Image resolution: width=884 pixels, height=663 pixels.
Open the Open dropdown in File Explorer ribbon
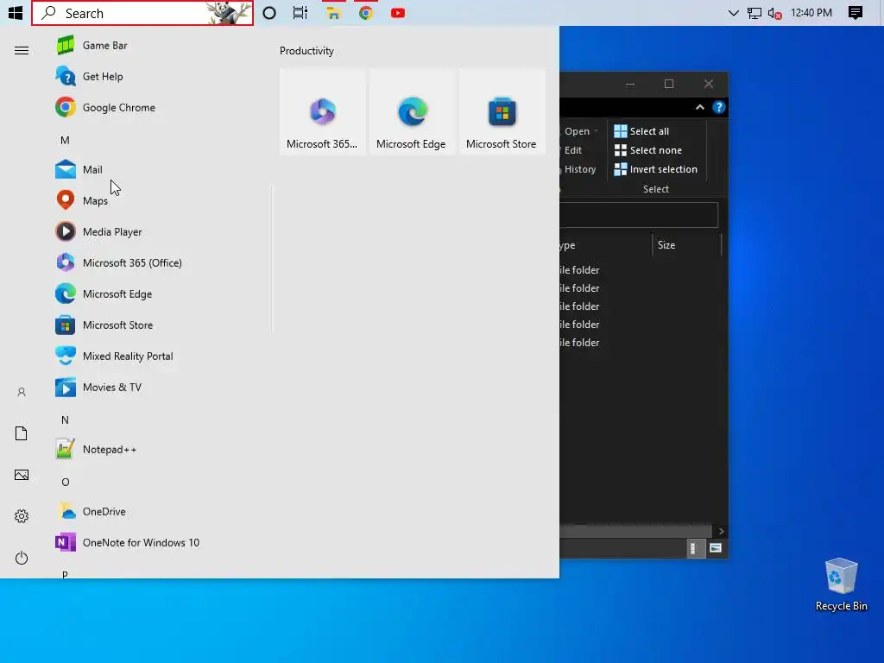(x=581, y=131)
